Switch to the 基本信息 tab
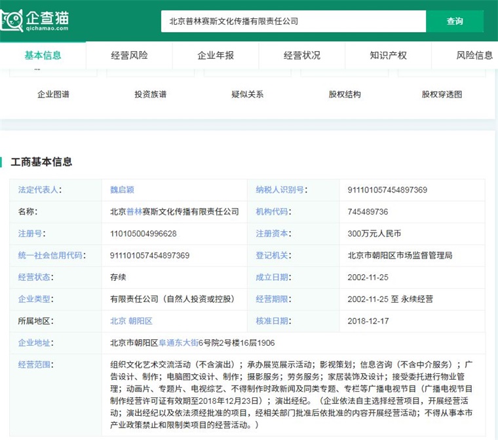This screenshot has height=440, width=498. pos(43,55)
